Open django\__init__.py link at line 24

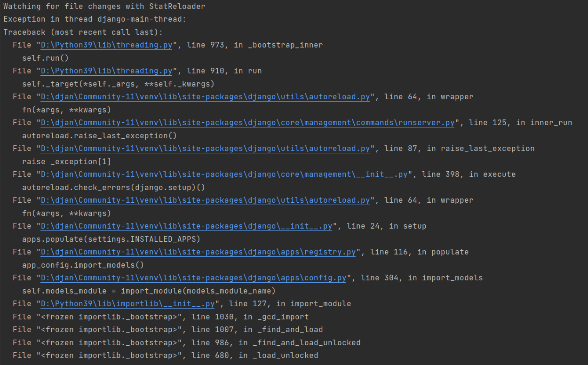(x=187, y=226)
